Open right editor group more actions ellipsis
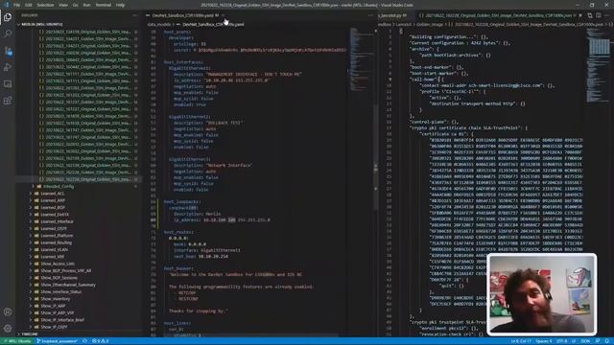Viewport: 614px width, 345px height. click(x=606, y=15)
